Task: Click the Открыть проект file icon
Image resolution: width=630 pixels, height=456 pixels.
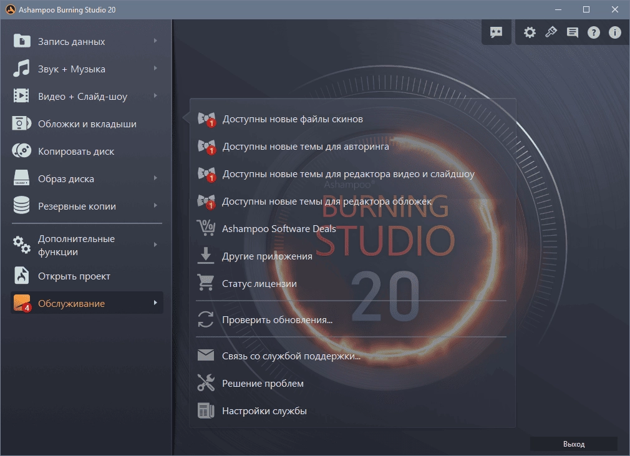Action: pyautogui.click(x=22, y=276)
